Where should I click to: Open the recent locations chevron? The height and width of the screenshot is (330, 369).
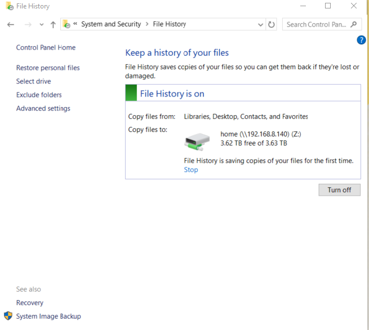pos(42,24)
